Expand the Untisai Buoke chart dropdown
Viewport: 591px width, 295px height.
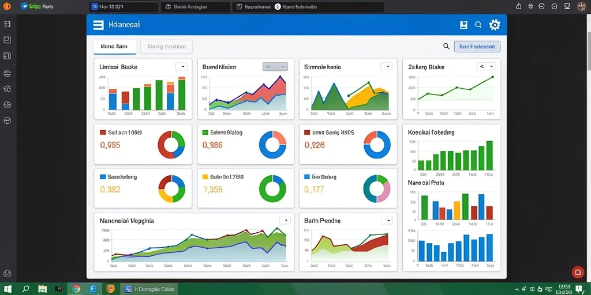tap(181, 66)
